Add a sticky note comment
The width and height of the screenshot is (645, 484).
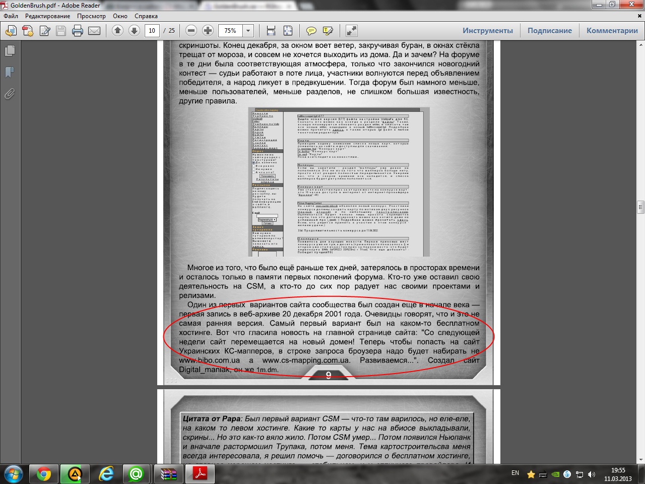311,31
